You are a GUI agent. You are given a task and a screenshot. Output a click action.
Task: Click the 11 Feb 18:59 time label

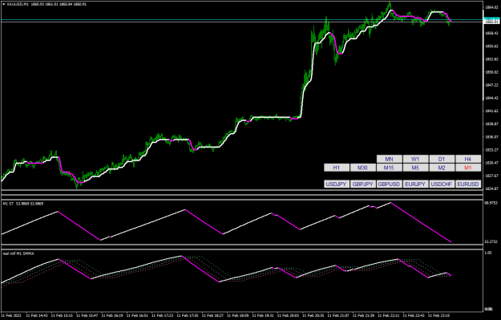[237, 315]
